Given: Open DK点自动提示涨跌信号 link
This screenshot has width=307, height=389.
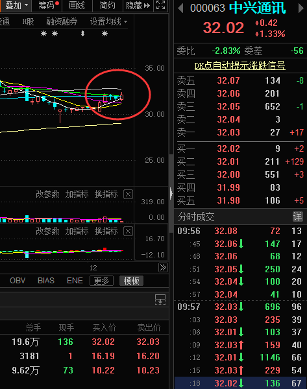Looking at the screenshot, I should [x=239, y=65].
